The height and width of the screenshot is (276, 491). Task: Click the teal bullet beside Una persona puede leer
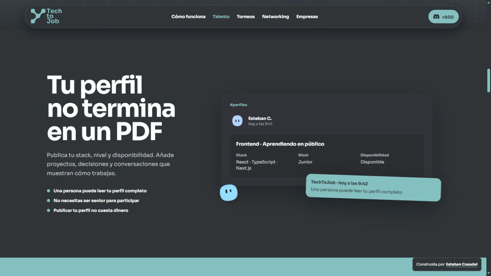click(48, 191)
